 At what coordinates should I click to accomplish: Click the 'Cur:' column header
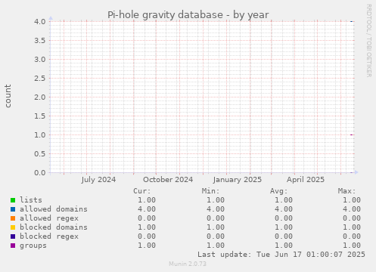coord(142,191)
